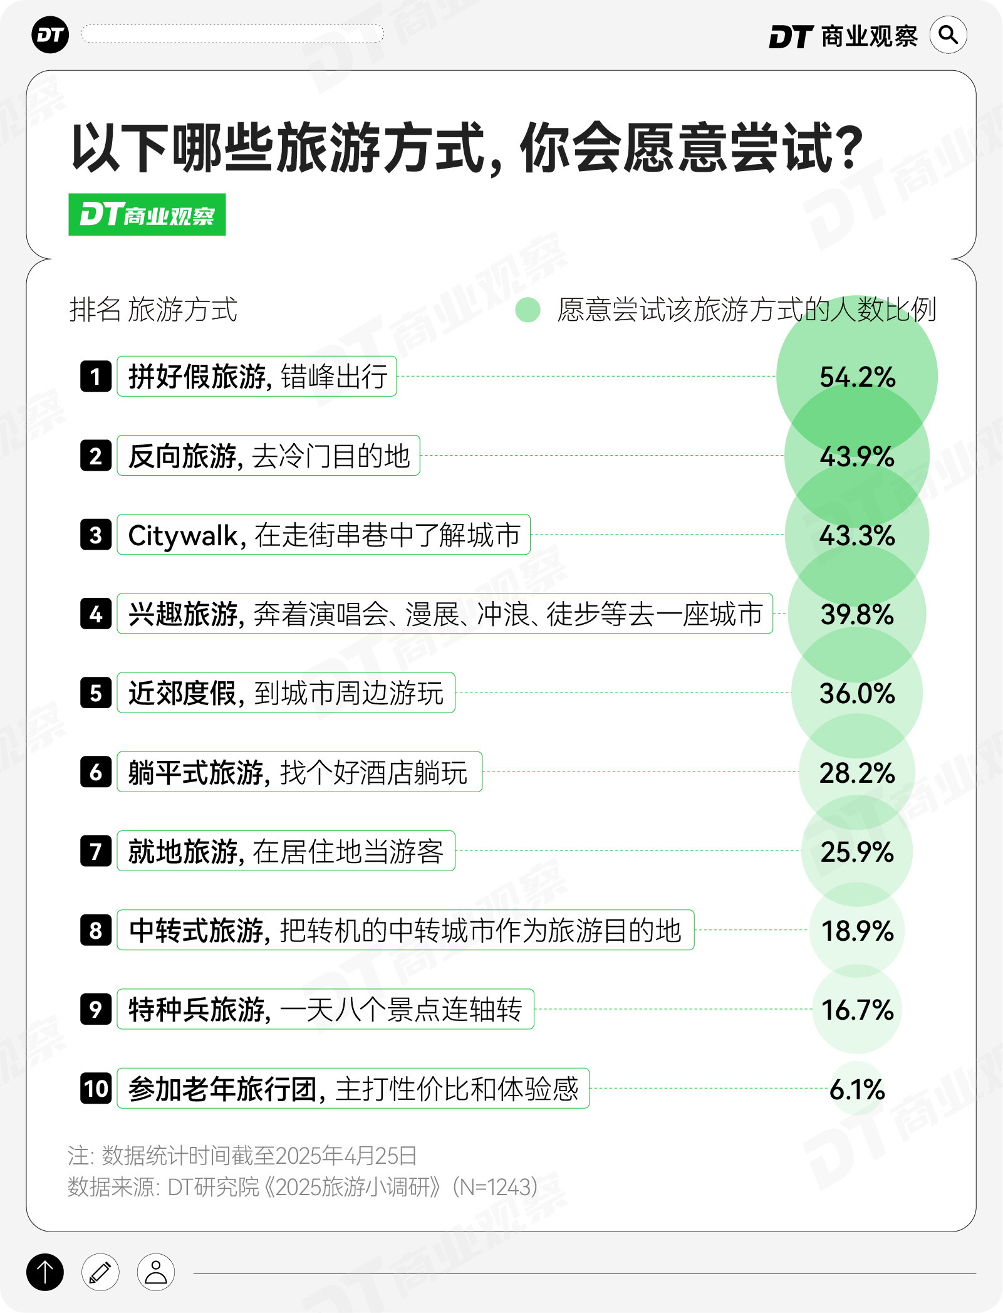Click the chart title heading
This screenshot has height=1313, width=1003.
click(467, 148)
